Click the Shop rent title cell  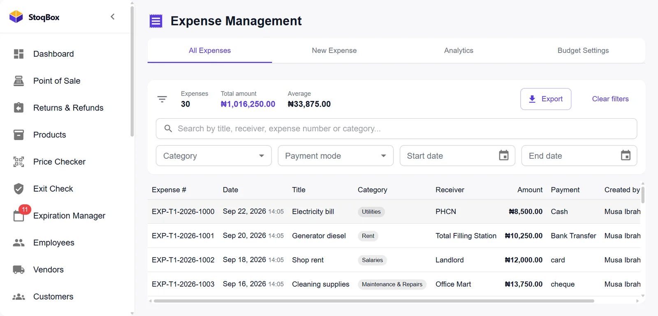coord(308,260)
